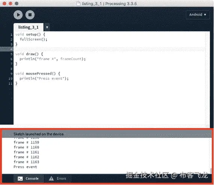Click the Sketch launched on the device status
This screenshot has height=185, width=214.
click(x=39, y=134)
